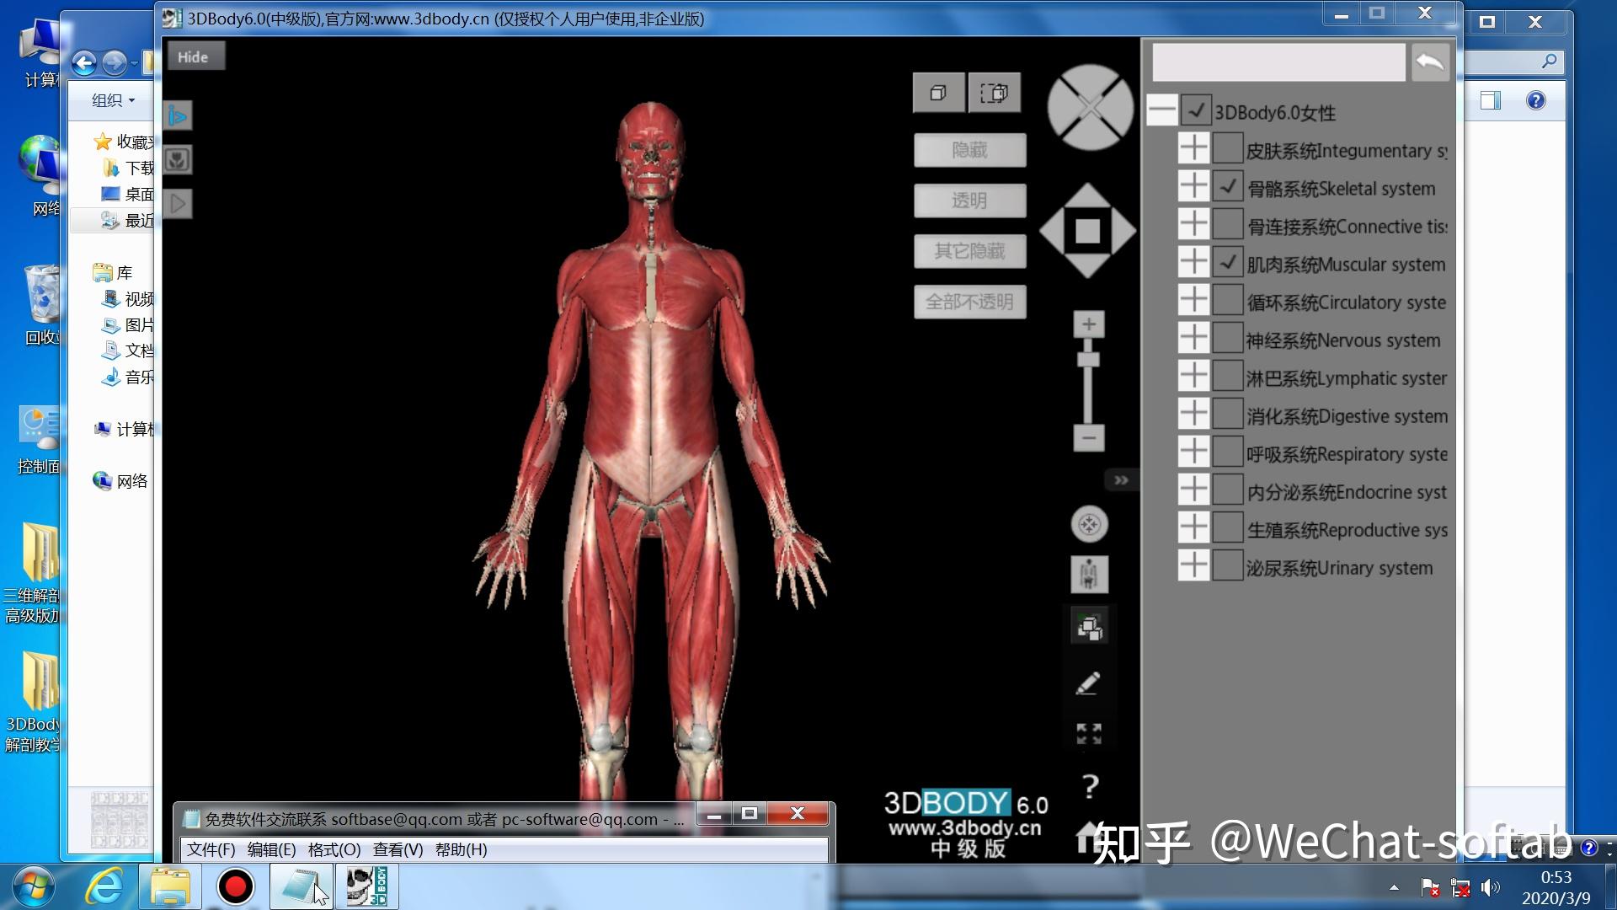The image size is (1617, 910).
Task: Open the 文件(F) menu in Notepad
Action: (211, 849)
